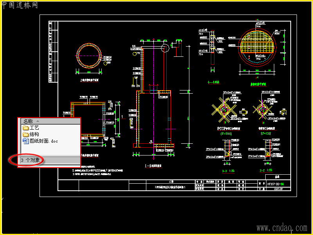Open the 结构 folder
This screenshot has height=235, width=313.
coord(31,134)
